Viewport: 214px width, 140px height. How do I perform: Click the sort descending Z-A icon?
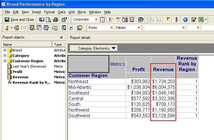coord(159,20)
